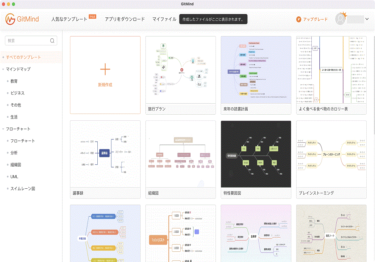Screen dimensions: 375x262
Task: Open the 読書ノート template thumbnail
Action: (x=331, y=234)
